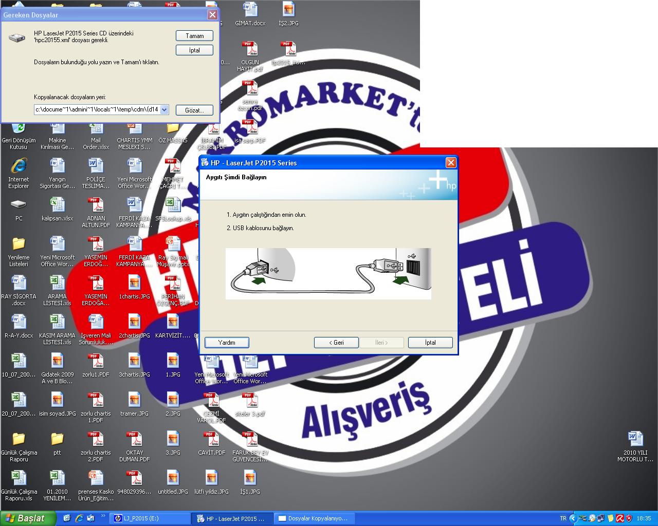Viewport: 658px width, 526px height.
Task: Select the untitled.JPG image icon
Action: (x=173, y=478)
